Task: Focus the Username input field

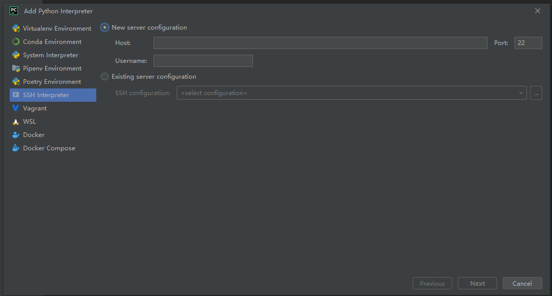Action: click(x=203, y=61)
